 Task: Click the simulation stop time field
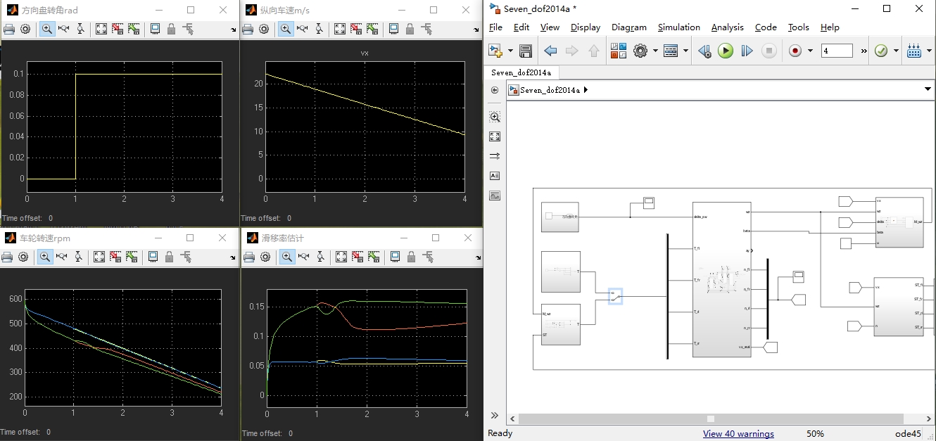pos(837,51)
